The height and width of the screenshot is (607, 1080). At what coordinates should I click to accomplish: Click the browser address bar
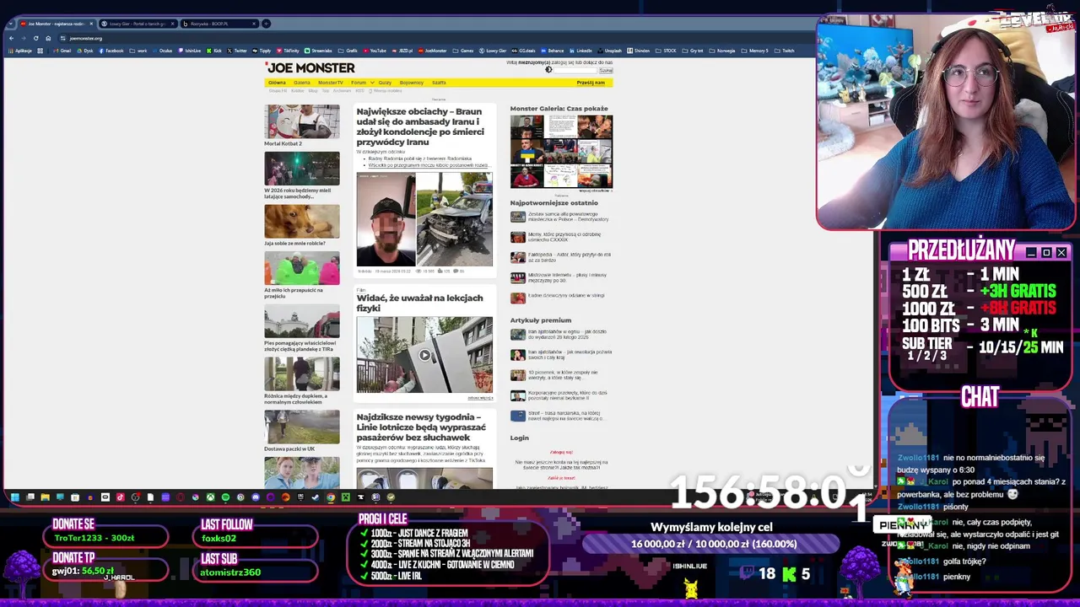[422, 38]
